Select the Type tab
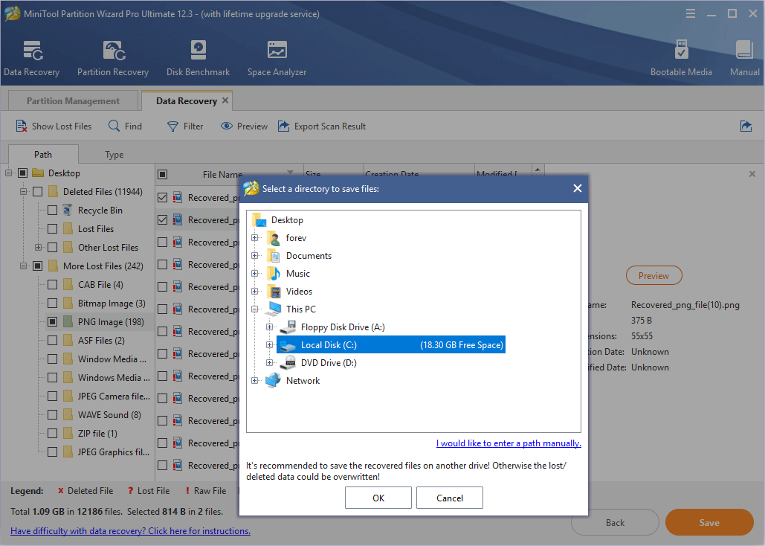Image resolution: width=765 pixels, height=546 pixels. click(x=114, y=154)
